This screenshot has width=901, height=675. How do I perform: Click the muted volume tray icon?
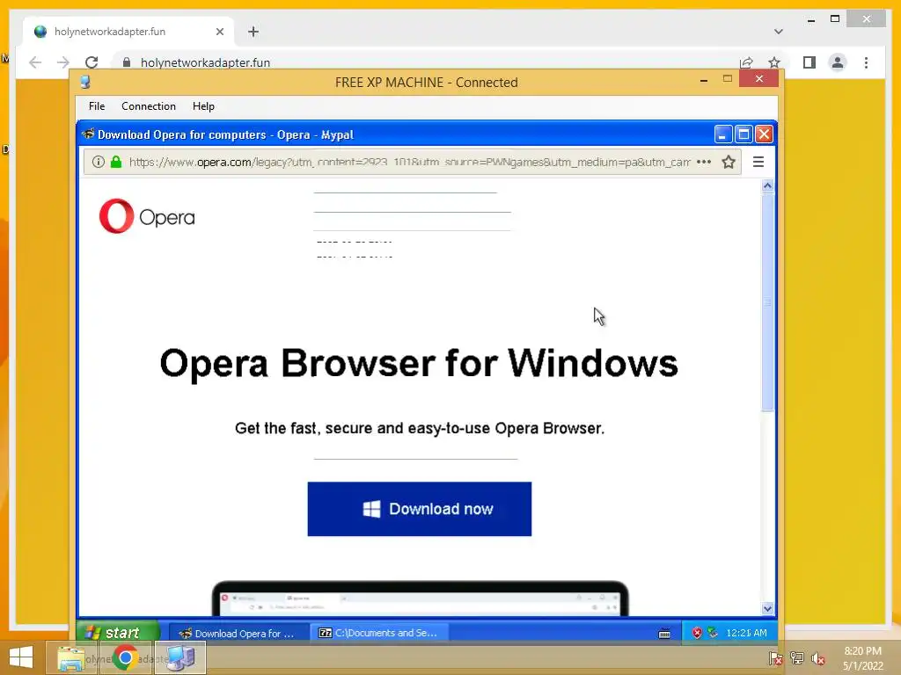pos(818,658)
